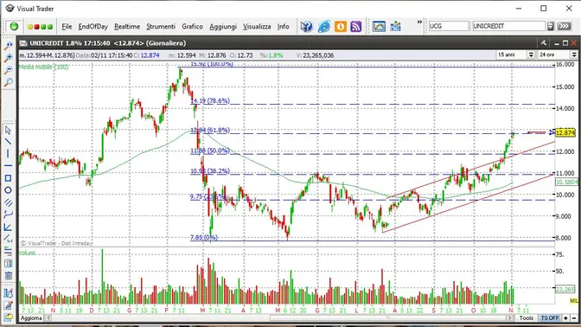581x327 pixels.
Task: Open the purple RSS feed icon
Action: [x=356, y=26]
